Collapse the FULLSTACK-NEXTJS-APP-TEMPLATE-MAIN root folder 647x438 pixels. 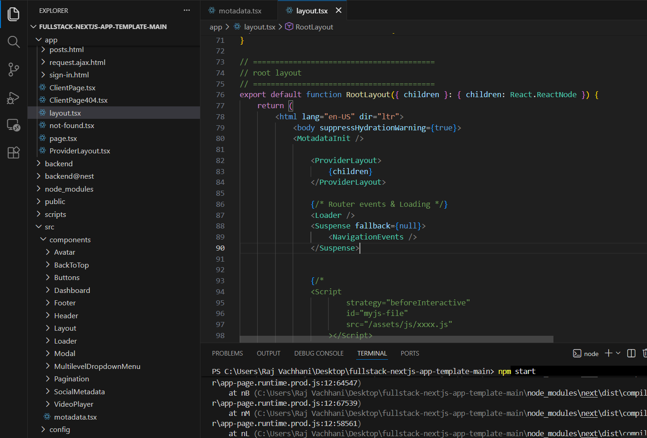click(33, 27)
